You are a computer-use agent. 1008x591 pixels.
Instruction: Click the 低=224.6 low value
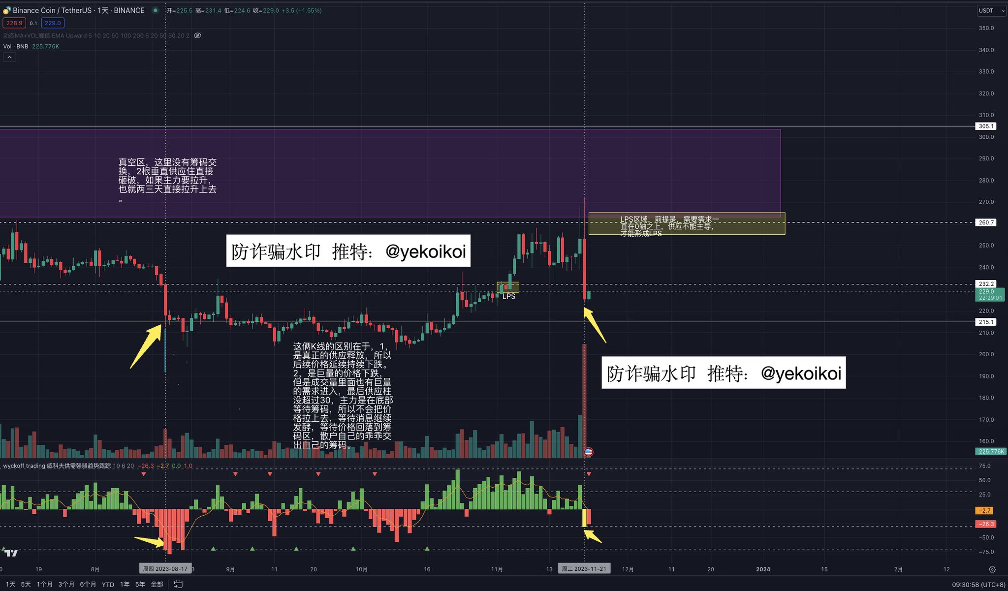point(237,10)
